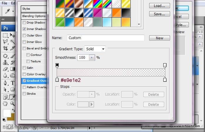The height and width of the screenshot is (132, 205).
Task: Select the History Brush tool
Action: [x=13, y=62]
